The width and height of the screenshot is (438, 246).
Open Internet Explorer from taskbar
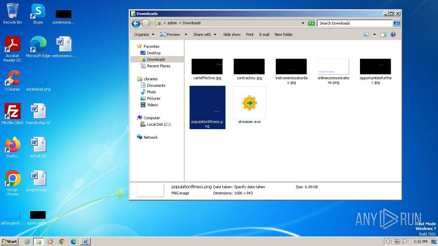coord(27,242)
